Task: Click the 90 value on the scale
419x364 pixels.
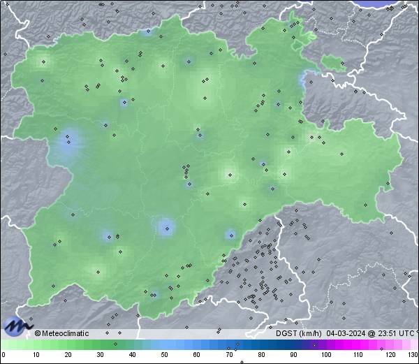Action: (x=293, y=355)
